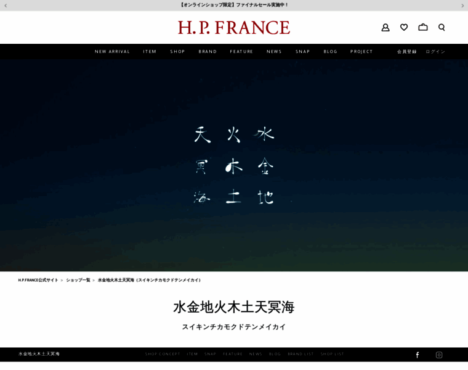Expand the SHOP menu in top navigation
Screen dimensions: 468x370
point(177,52)
